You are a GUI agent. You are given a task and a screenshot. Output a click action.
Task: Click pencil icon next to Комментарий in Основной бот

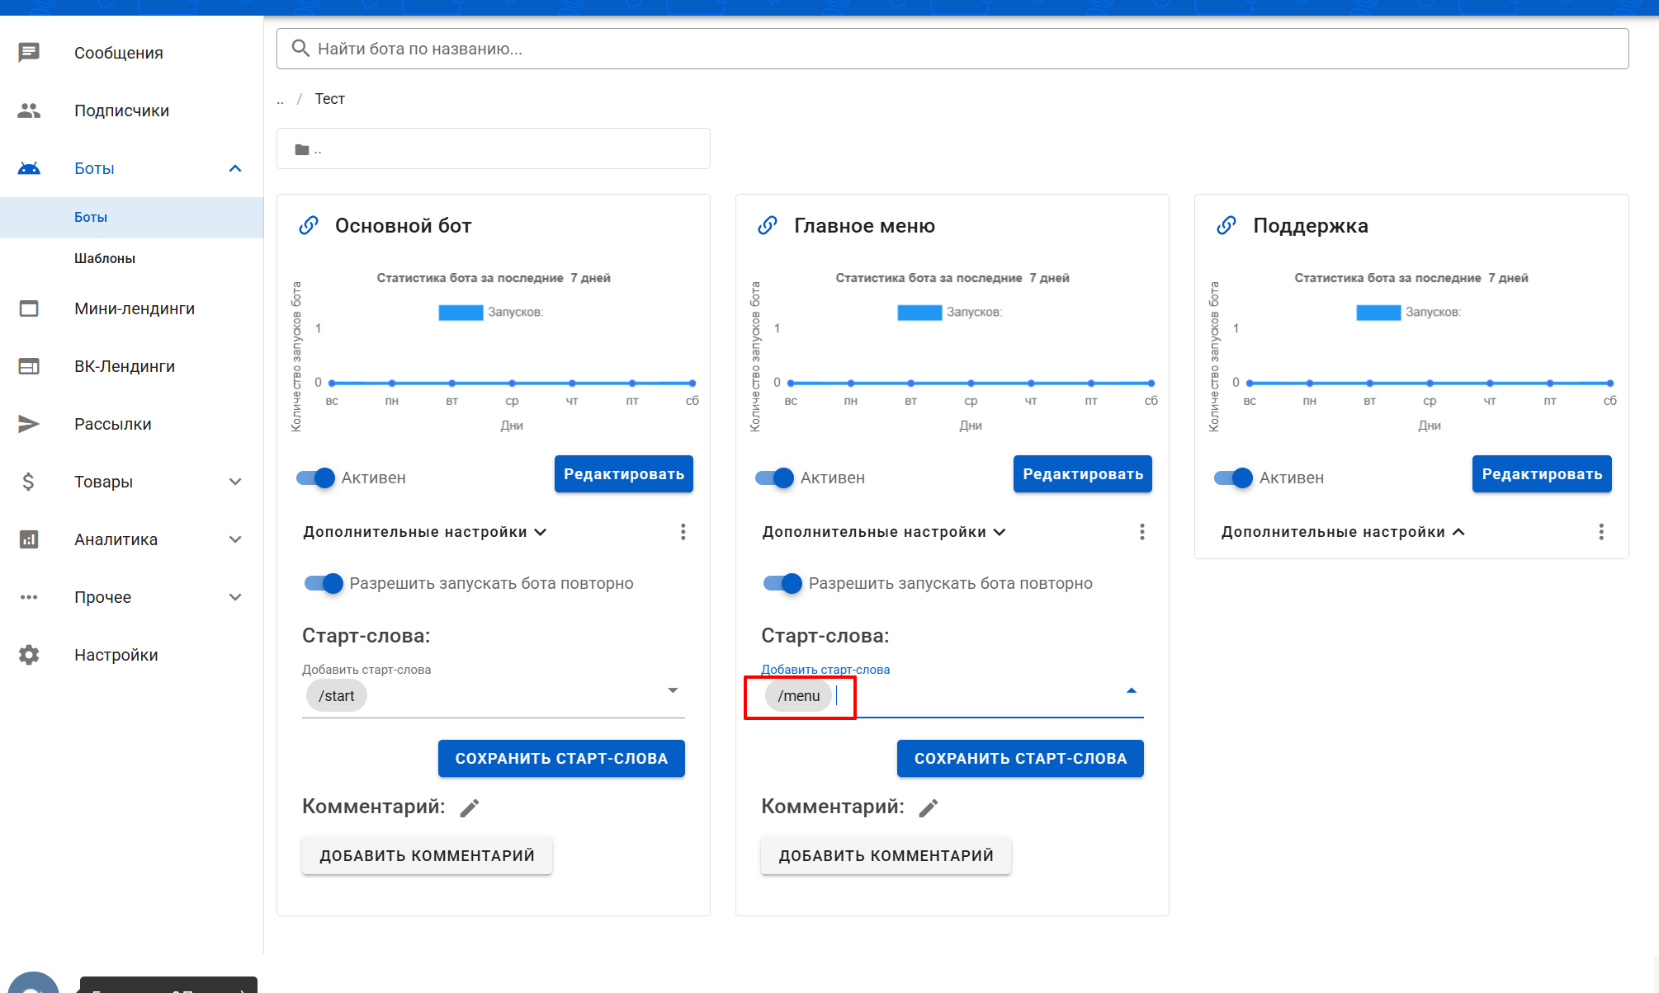coord(470,808)
